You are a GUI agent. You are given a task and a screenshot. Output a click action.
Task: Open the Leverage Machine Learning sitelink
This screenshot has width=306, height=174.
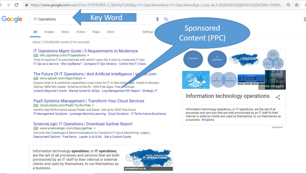[x=88, y=114]
